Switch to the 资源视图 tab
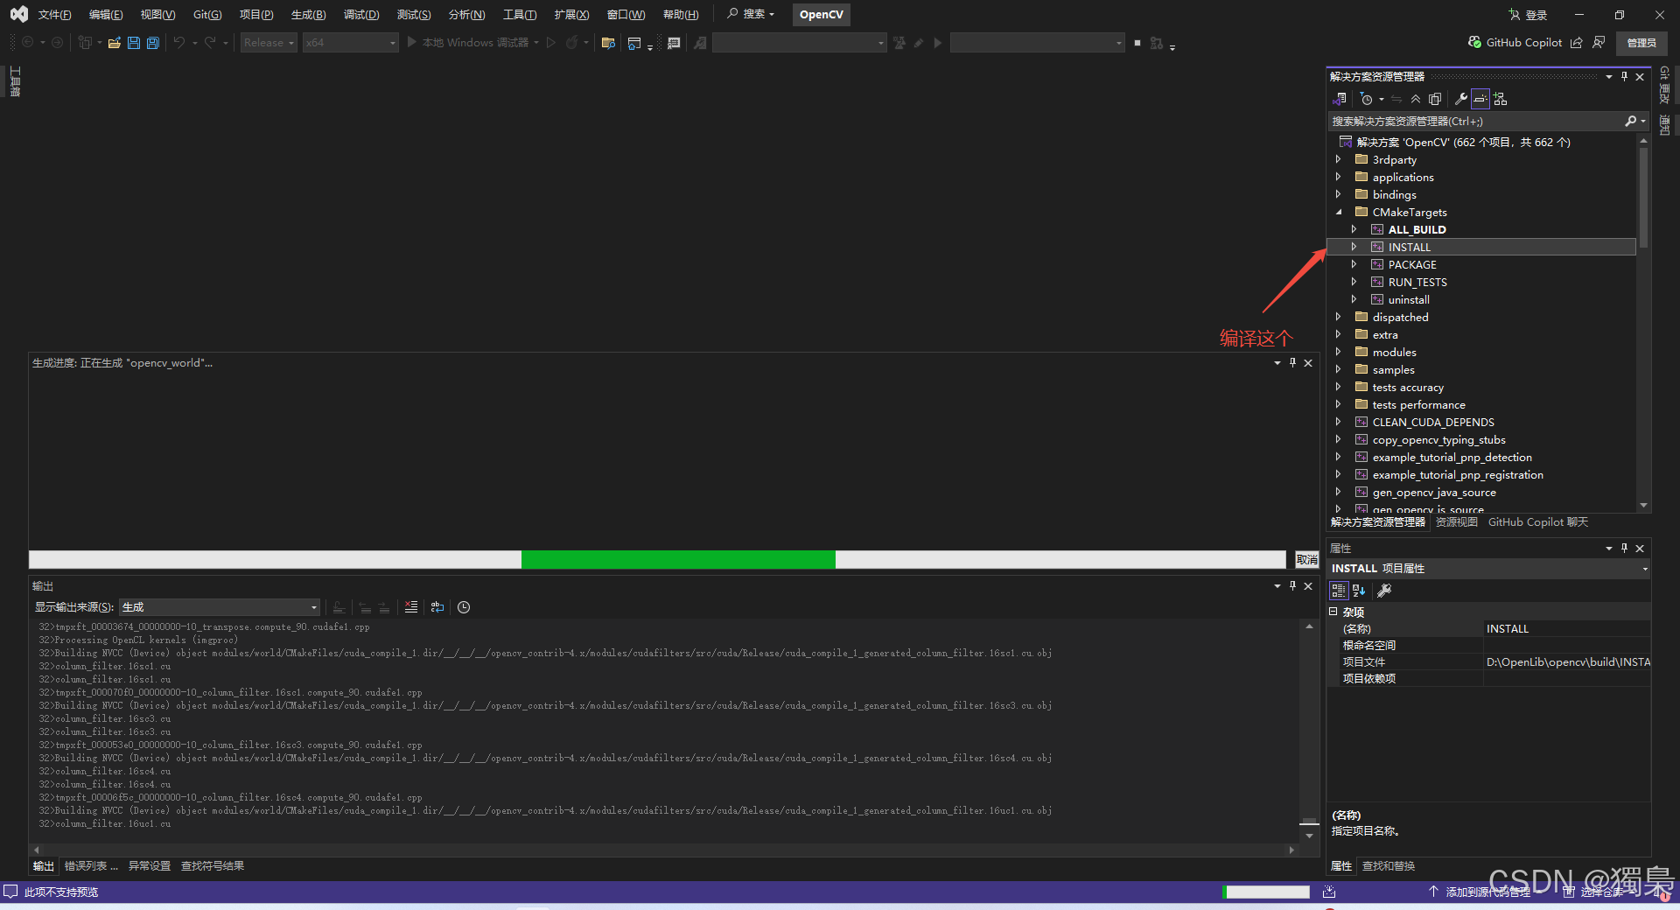Screen dimensions: 1680x910 [1457, 522]
